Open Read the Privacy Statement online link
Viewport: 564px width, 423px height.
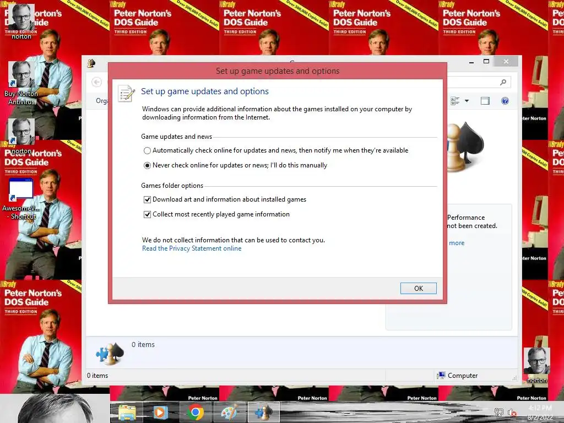click(x=192, y=248)
